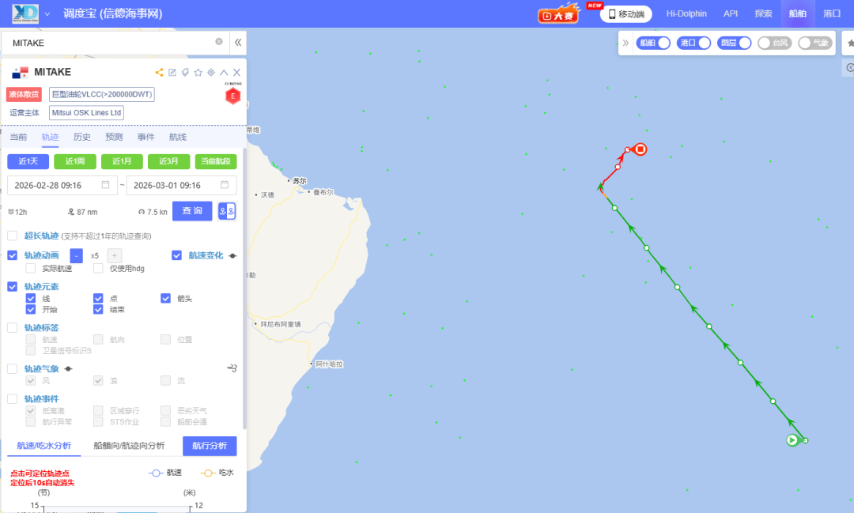Click the track comparison icon beside 查询
The height and width of the screenshot is (513, 854).
(x=227, y=211)
